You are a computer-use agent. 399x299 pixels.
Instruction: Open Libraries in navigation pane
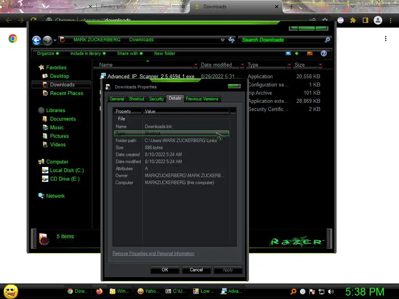(x=55, y=110)
